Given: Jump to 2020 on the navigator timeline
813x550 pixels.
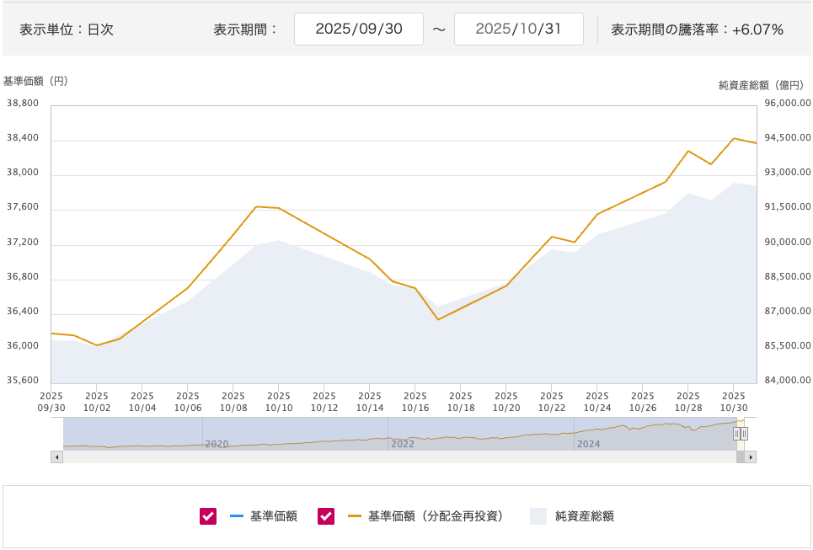Looking at the screenshot, I should (x=217, y=443).
